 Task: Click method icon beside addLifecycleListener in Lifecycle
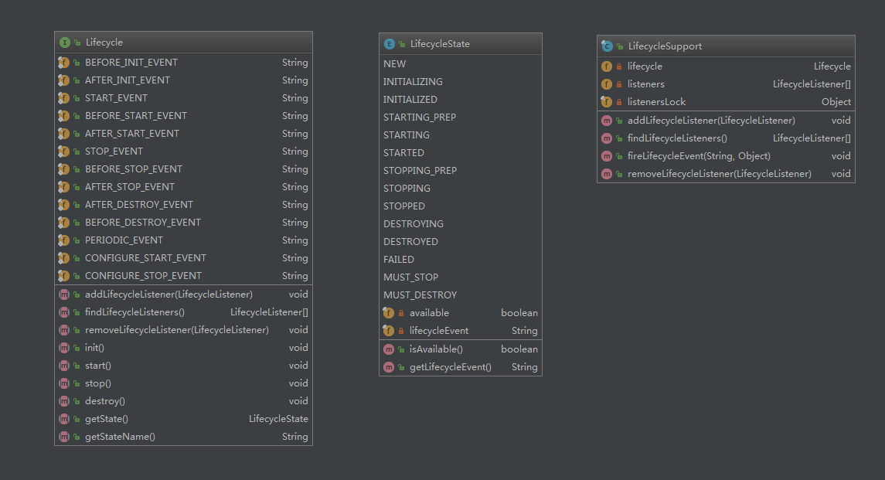pyautogui.click(x=64, y=294)
